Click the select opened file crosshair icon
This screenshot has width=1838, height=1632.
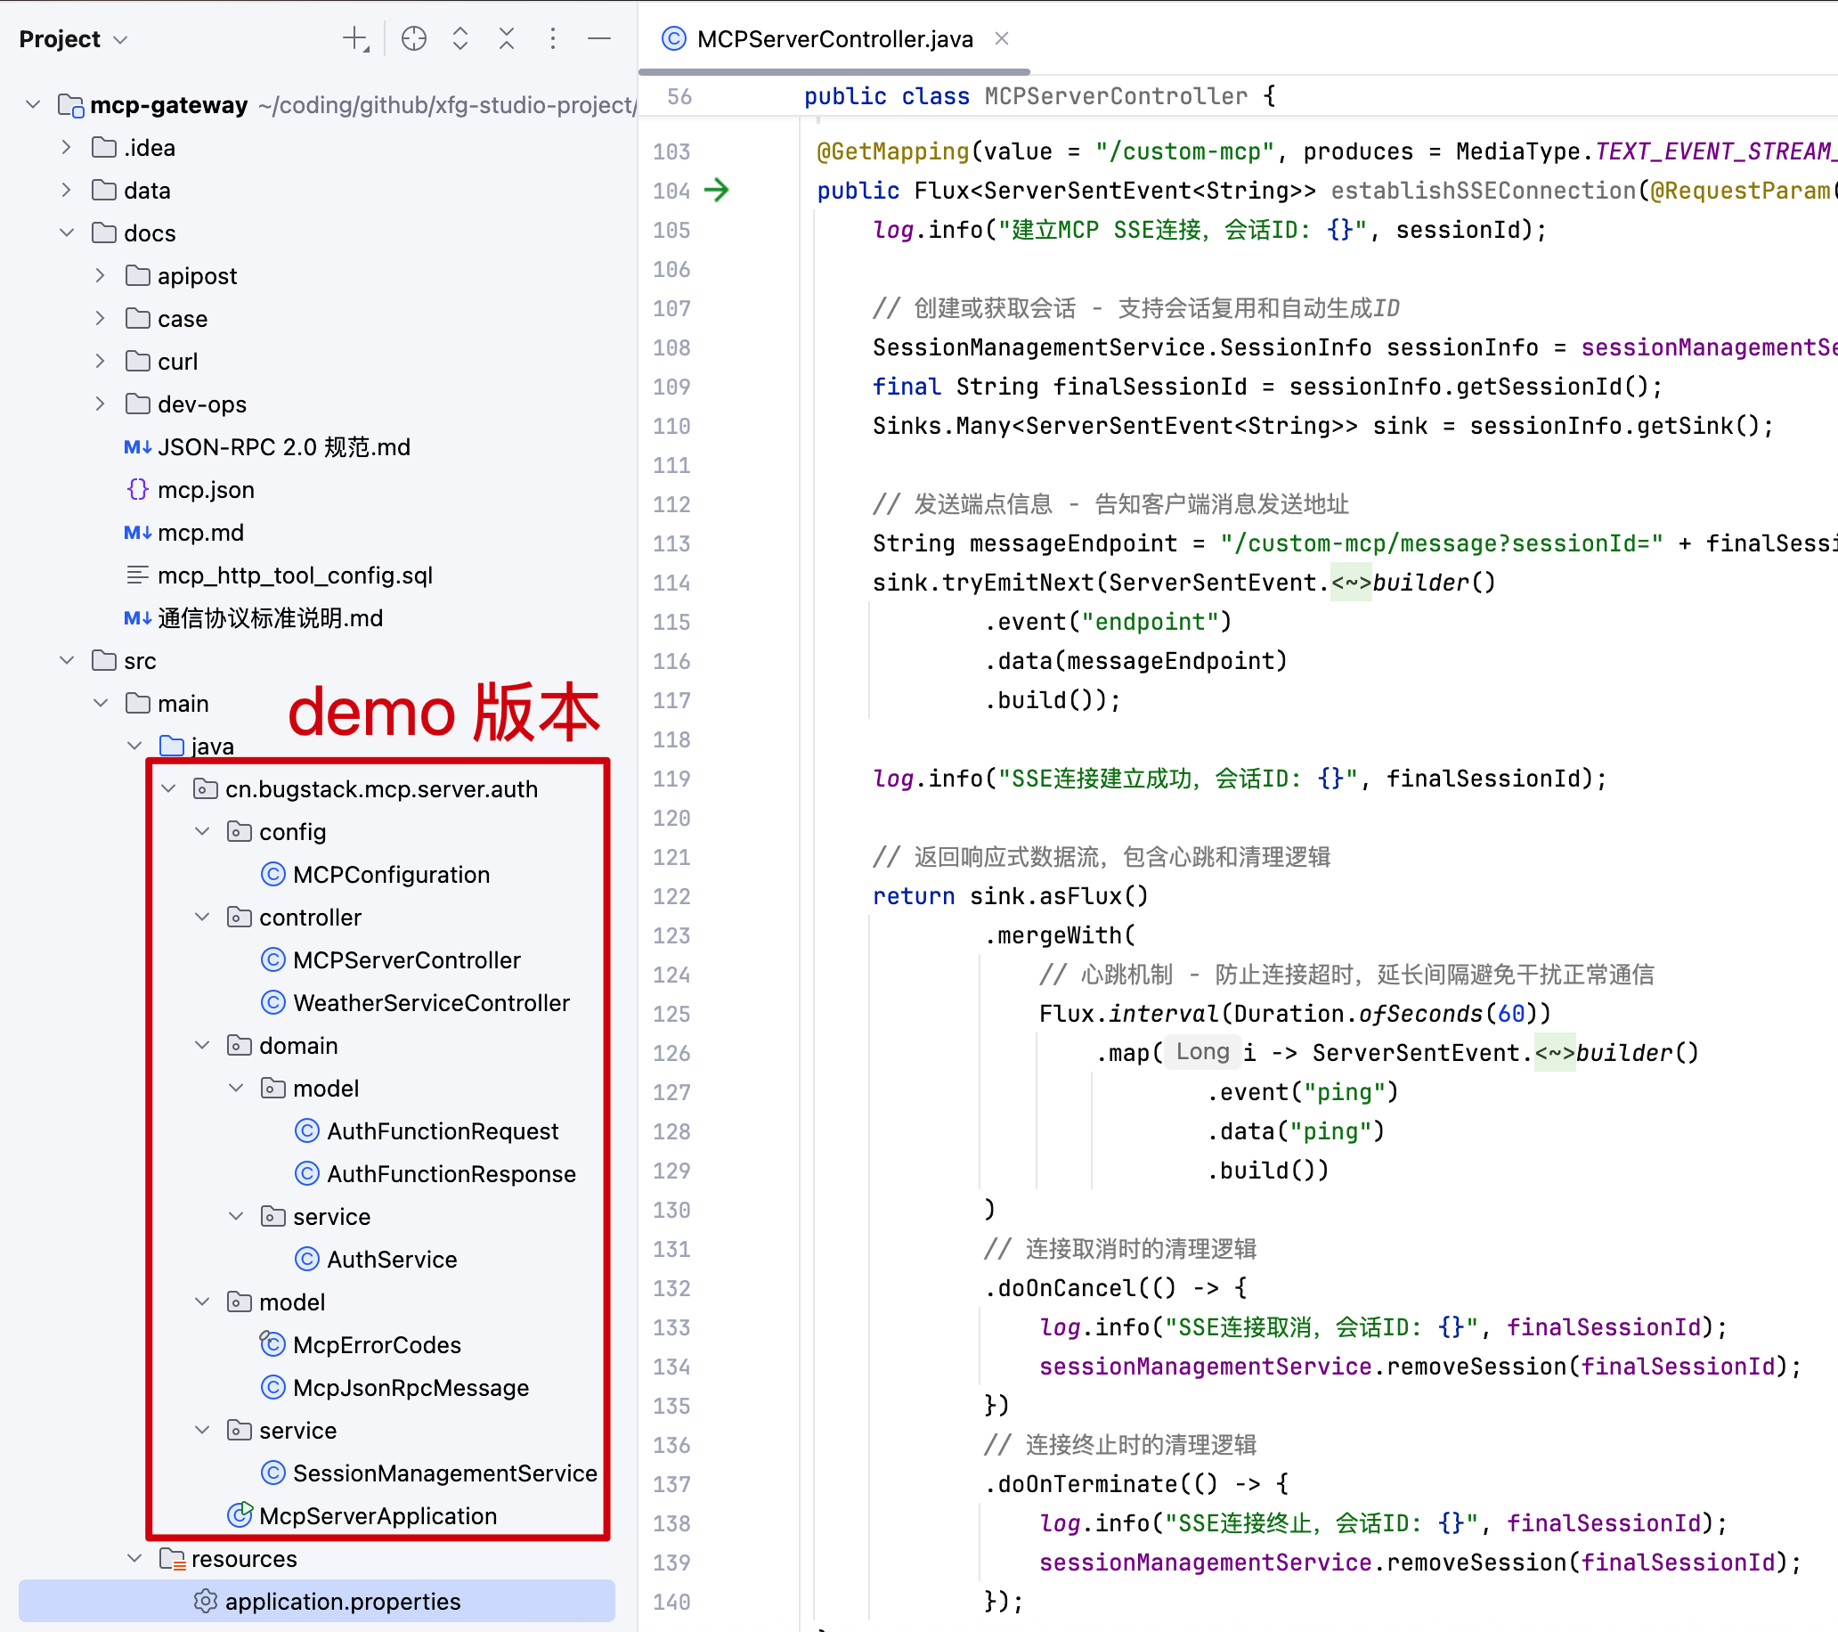click(414, 38)
